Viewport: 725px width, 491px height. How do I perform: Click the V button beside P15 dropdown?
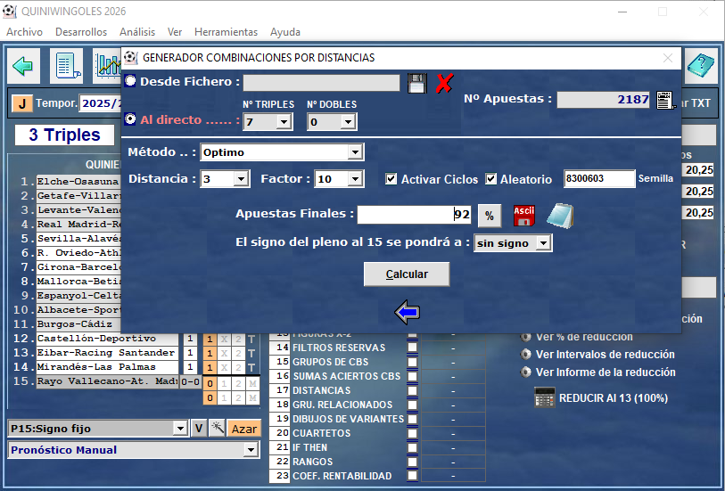pyautogui.click(x=199, y=429)
